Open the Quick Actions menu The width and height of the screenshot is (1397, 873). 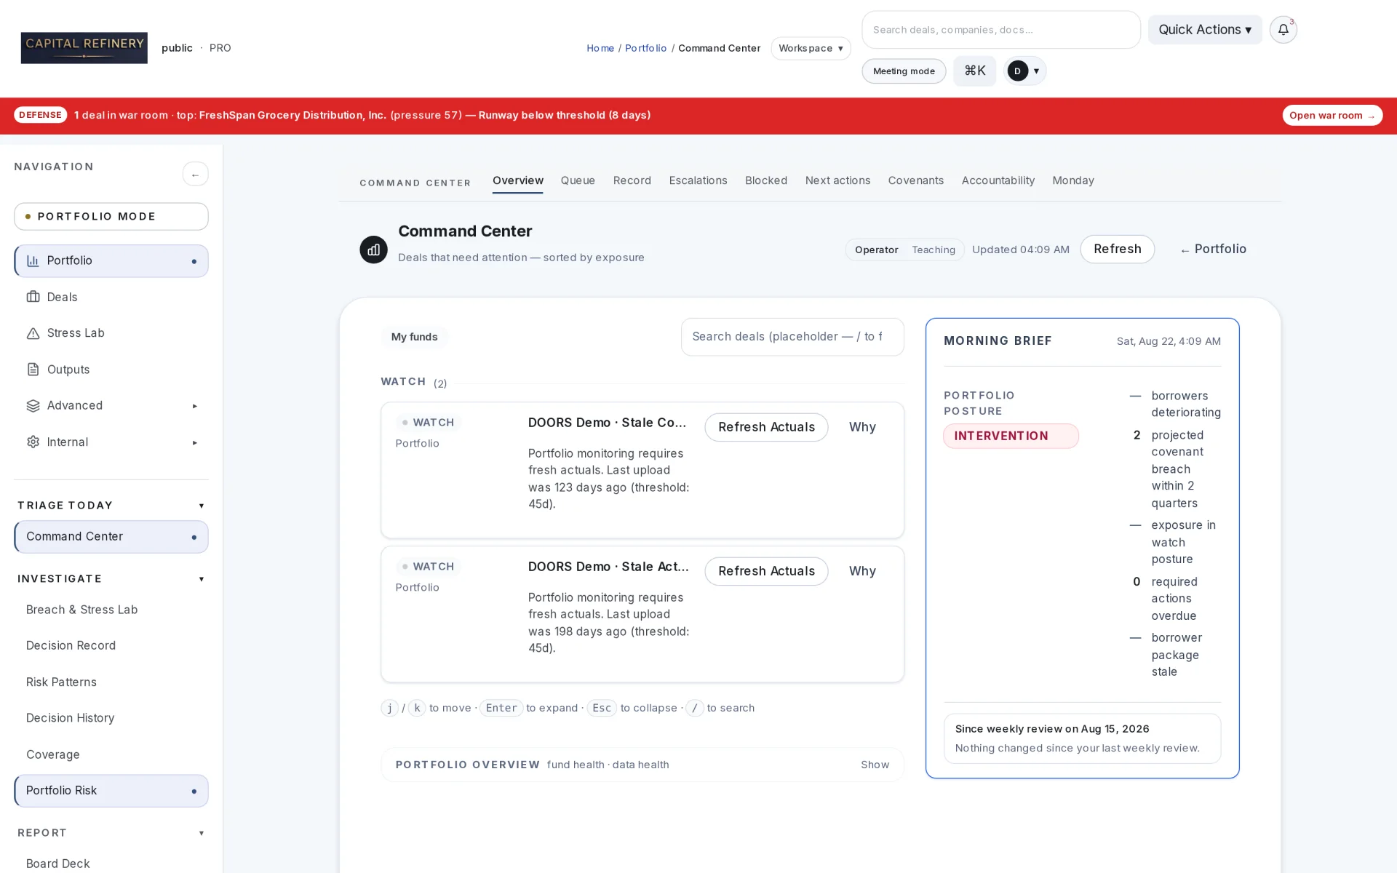point(1205,30)
